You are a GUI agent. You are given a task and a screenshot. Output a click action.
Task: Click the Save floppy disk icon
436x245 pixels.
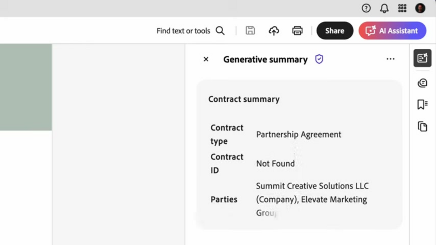coord(250,31)
